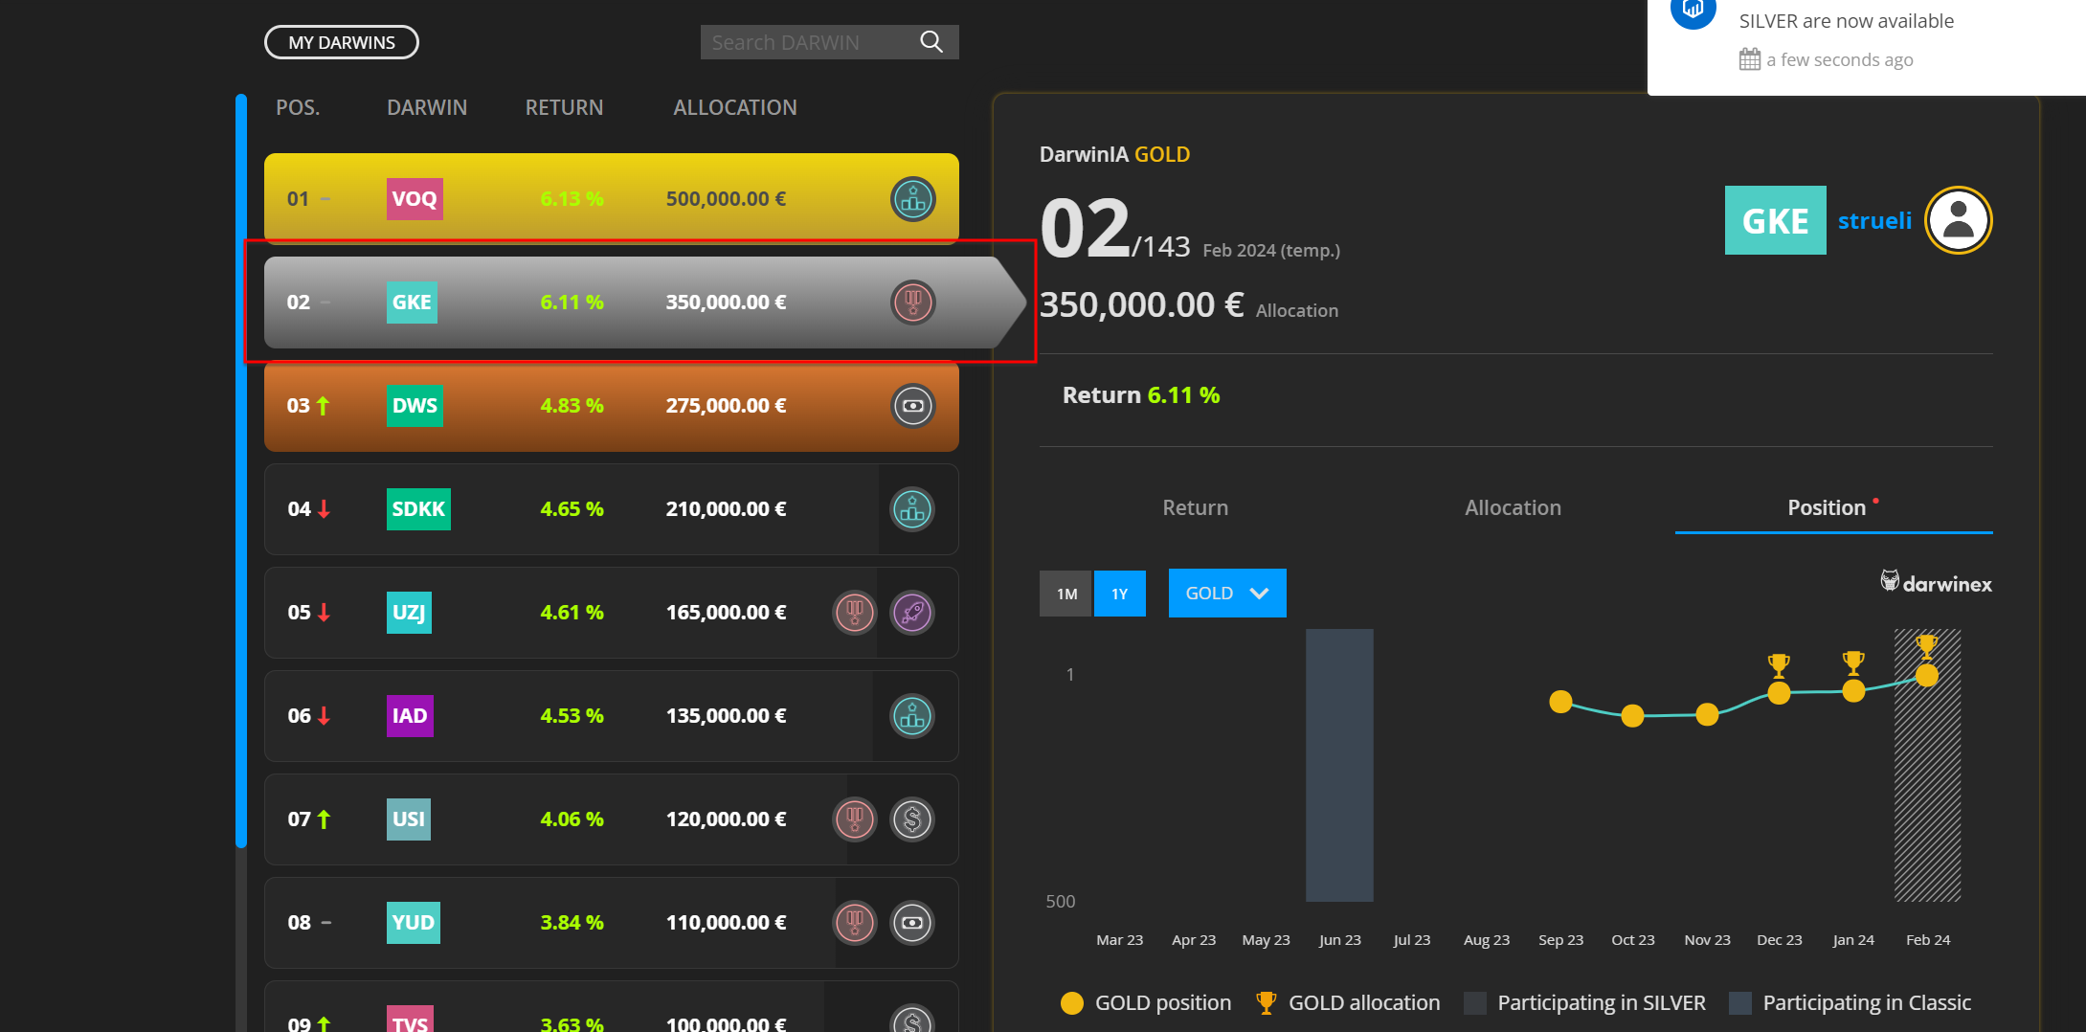The height and width of the screenshot is (1032, 2086).
Task: Click the MY DARWINS button
Action: [342, 42]
